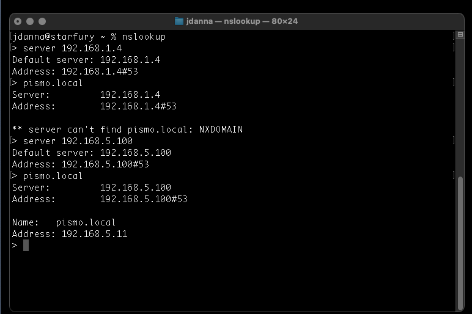Click the folder proxy icon in title bar

pos(179,21)
